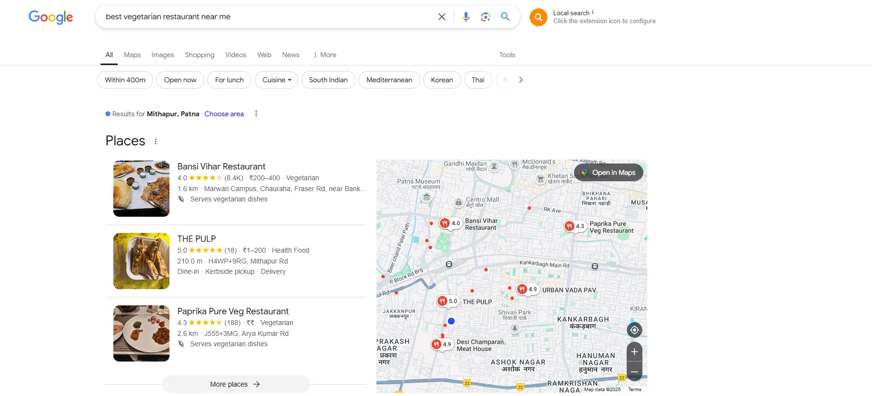This screenshot has width=872, height=396.
Task: Toggle the Thai cuisine chip
Action: (x=478, y=80)
